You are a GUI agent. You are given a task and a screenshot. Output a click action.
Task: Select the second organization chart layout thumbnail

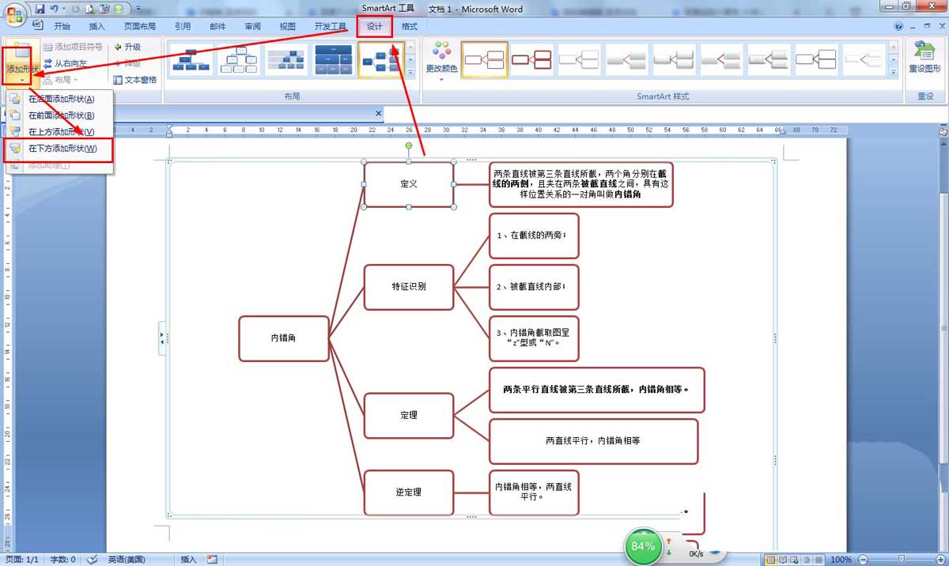coord(239,59)
